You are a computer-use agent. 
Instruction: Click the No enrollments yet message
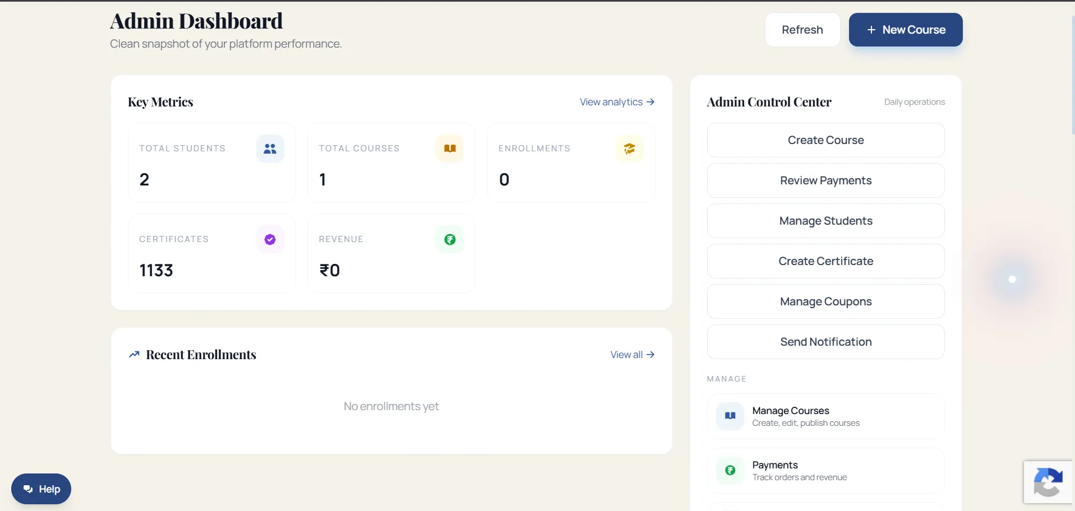391,406
